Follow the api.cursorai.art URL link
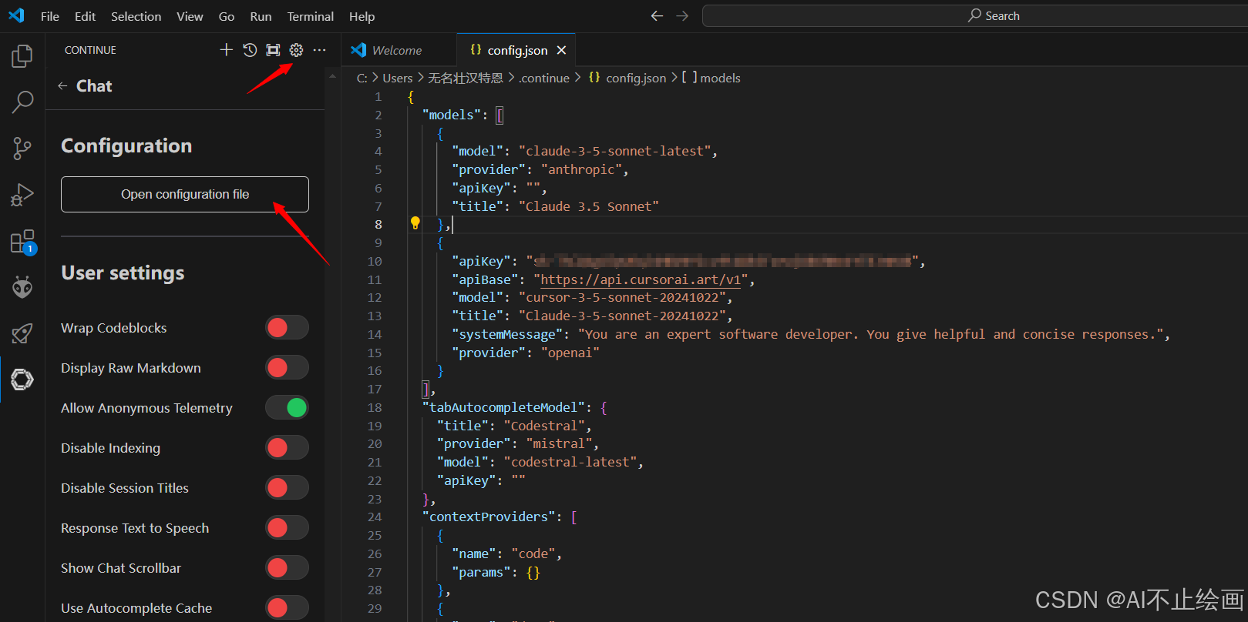The width and height of the screenshot is (1248, 622). point(640,279)
